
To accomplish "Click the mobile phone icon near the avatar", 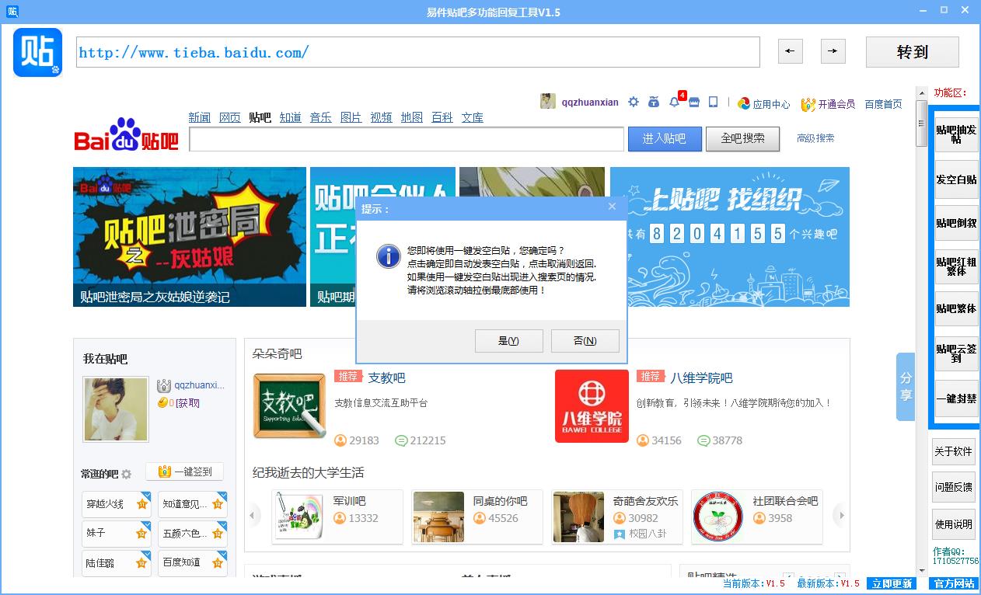I will coord(713,102).
